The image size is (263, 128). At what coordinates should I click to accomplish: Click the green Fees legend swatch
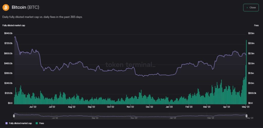[37, 123]
